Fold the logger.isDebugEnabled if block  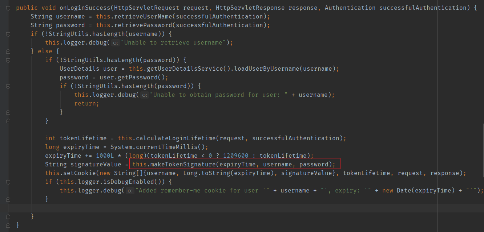pyautogui.click(x=8, y=182)
